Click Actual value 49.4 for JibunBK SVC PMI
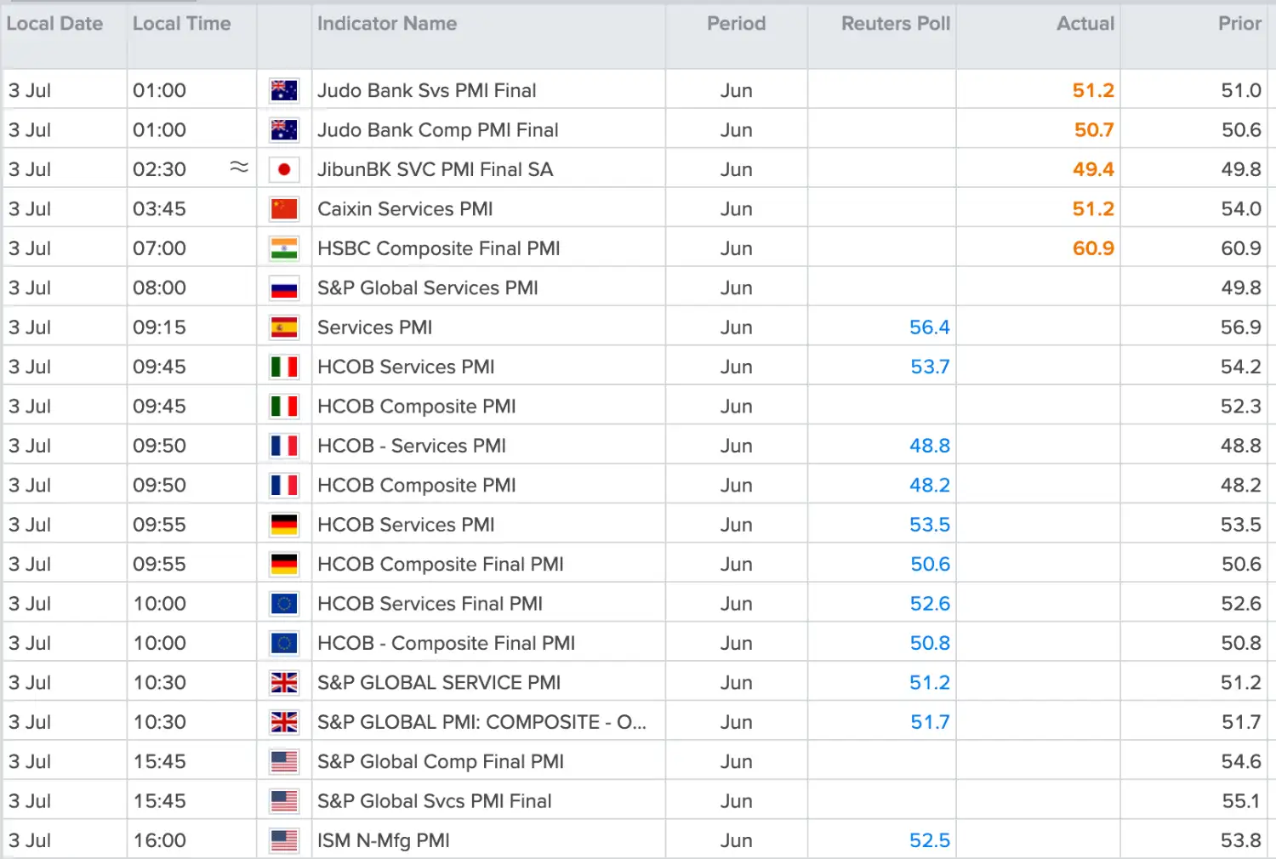The height and width of the screenshot is (859, 1276). point(1093,169)
